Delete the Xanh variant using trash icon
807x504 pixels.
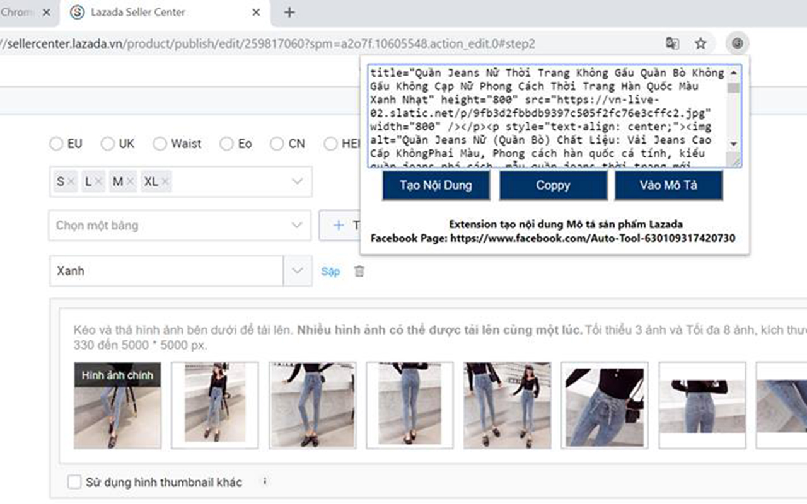click(359, 271)
